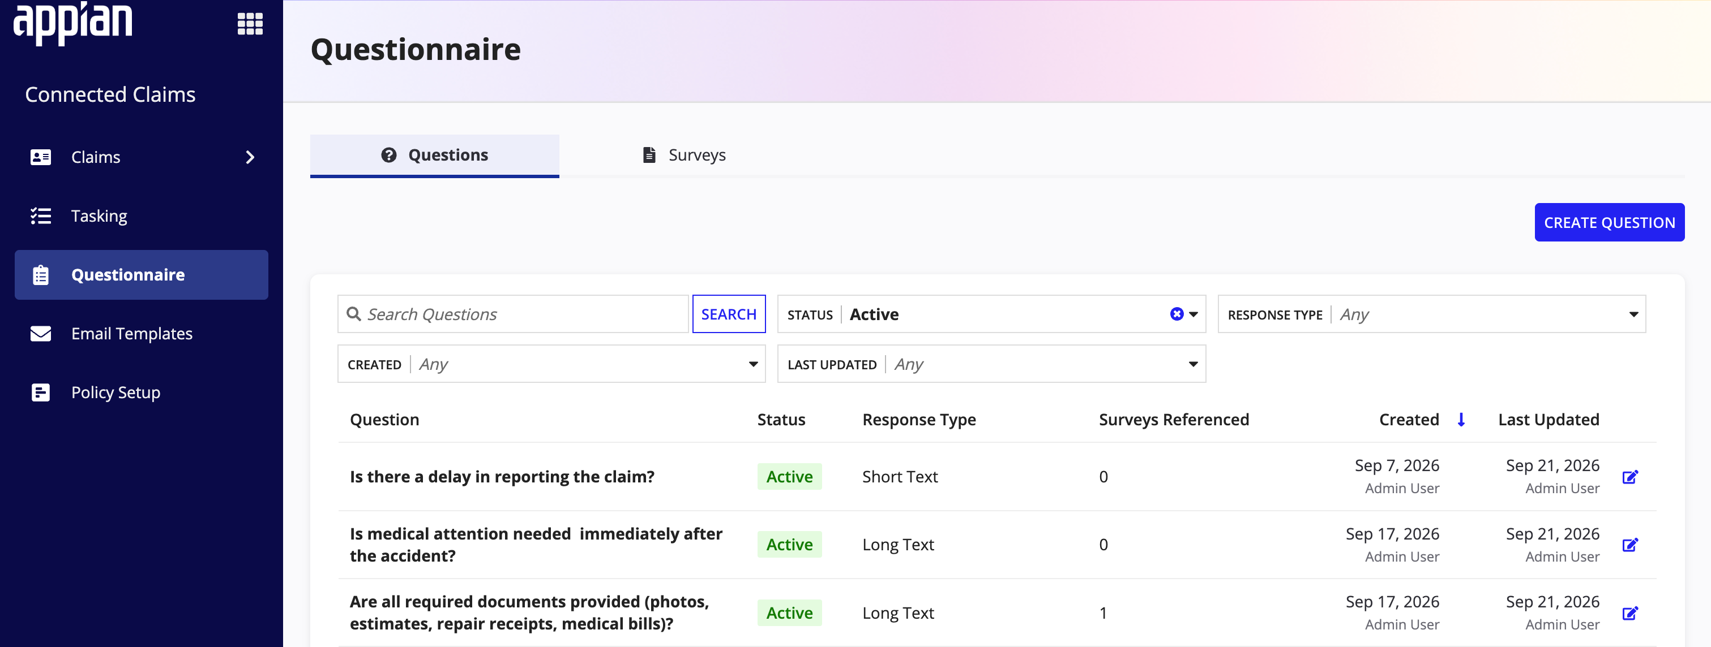
Task: Switch to the Surveys tab
Action: 684,156
